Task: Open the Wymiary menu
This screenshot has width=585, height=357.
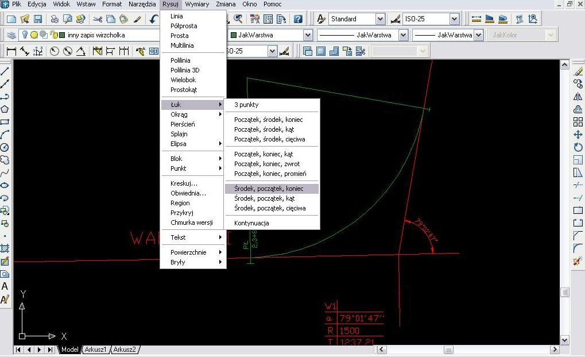Action: pyautogui.click(x=197, y=4)
